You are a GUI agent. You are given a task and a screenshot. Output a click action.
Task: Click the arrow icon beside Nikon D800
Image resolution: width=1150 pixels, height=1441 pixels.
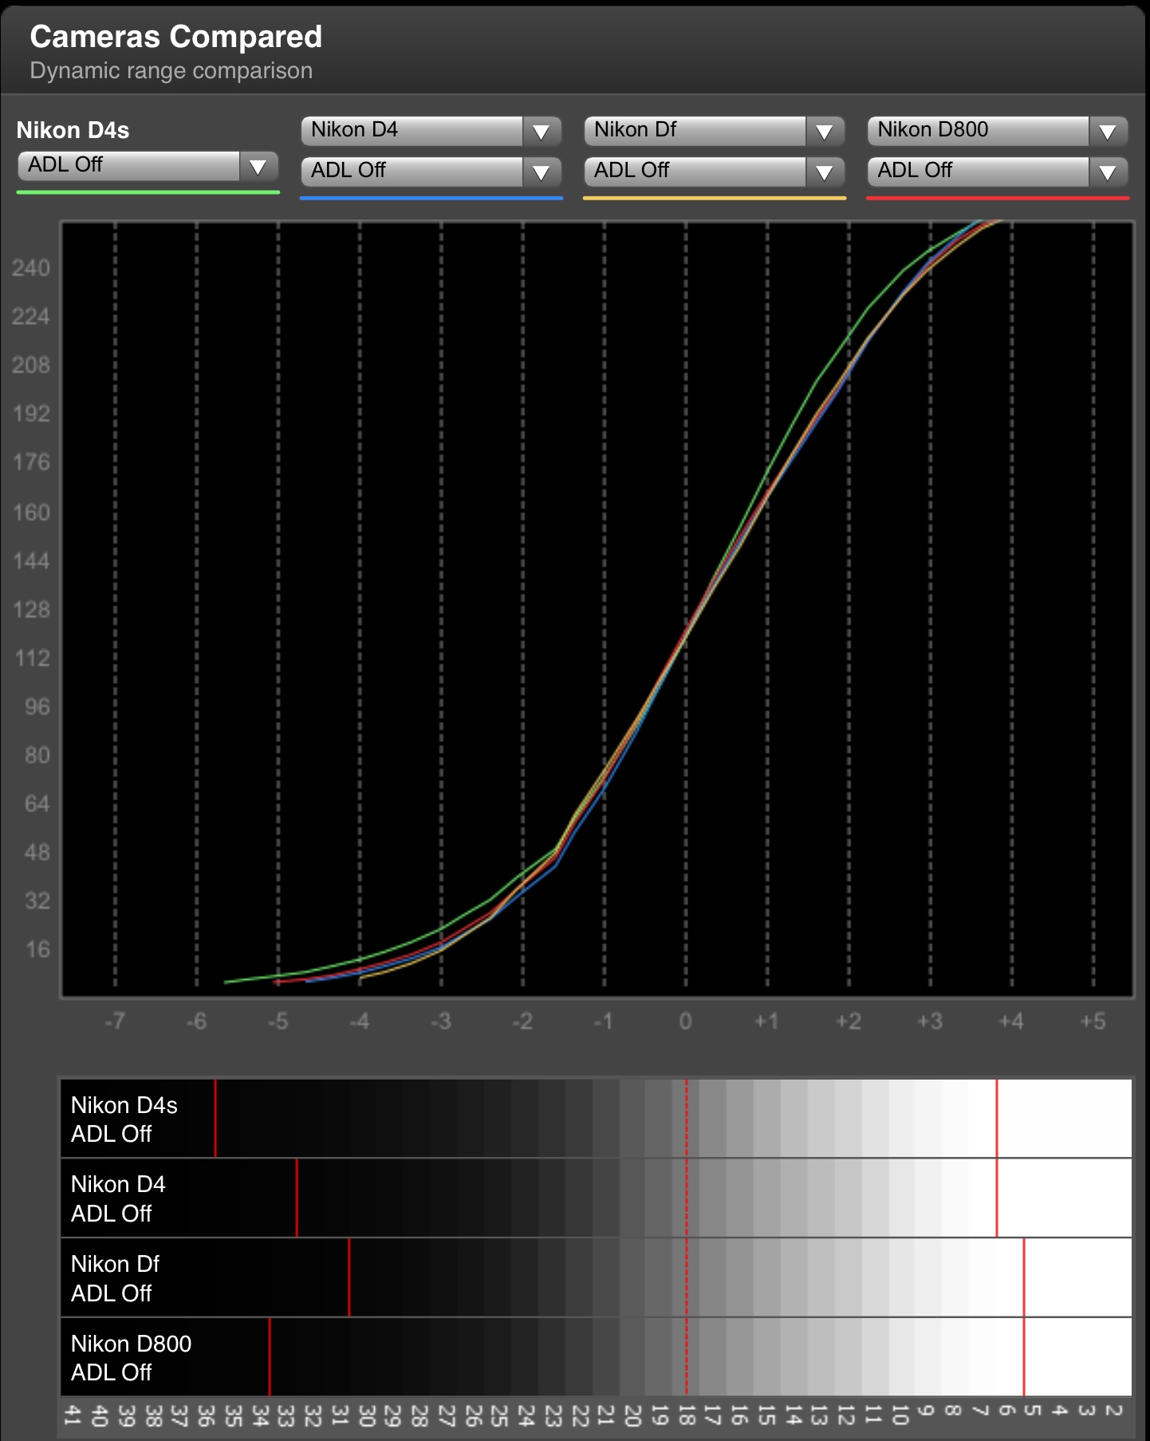pyautogui.click(x=1107, y=132)
